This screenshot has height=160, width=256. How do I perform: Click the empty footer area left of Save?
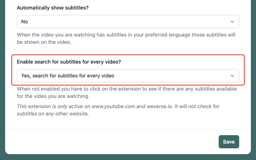pyautogui.click(x=111, y=142)
